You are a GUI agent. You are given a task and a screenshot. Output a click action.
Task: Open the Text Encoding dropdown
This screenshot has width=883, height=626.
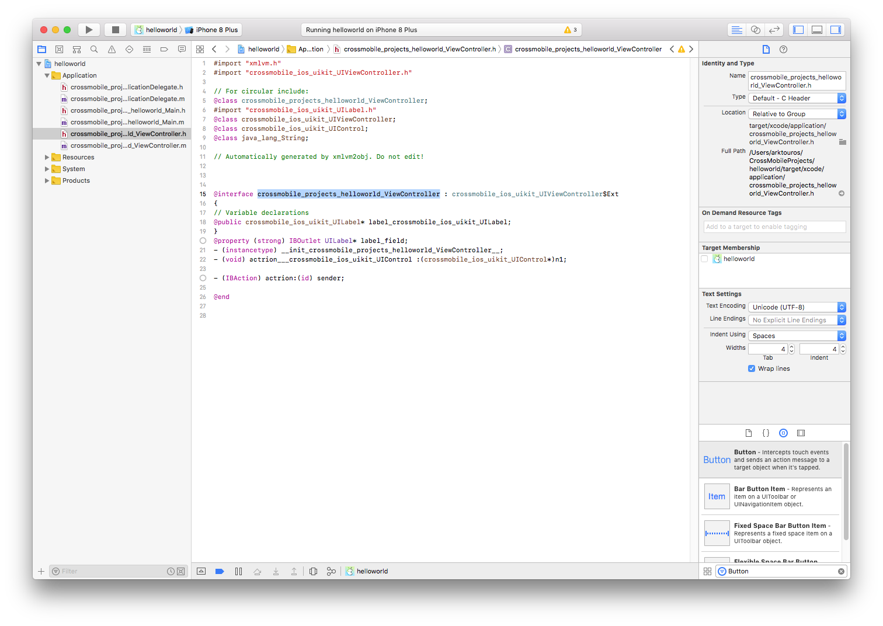[x=797, y=307]
